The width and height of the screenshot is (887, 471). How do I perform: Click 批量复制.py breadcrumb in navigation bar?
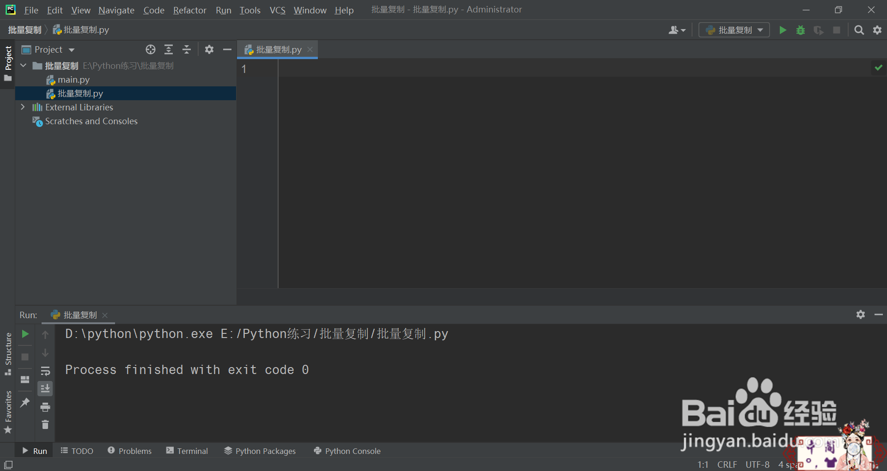[x=81, y=30]
